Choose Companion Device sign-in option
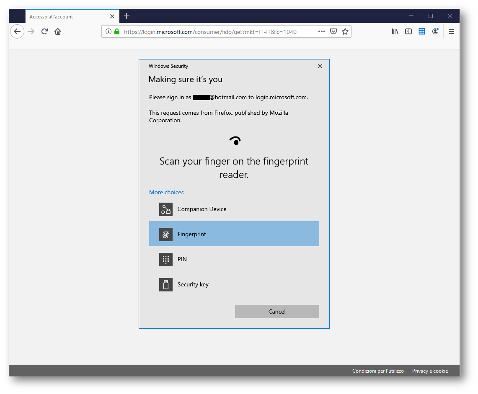 (234, 209)
